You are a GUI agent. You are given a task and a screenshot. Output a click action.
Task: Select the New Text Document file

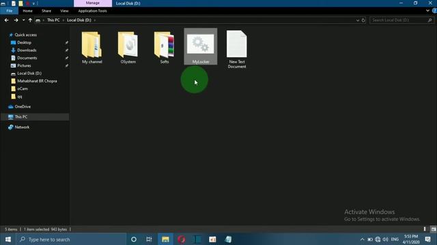(x=237, y=49)
